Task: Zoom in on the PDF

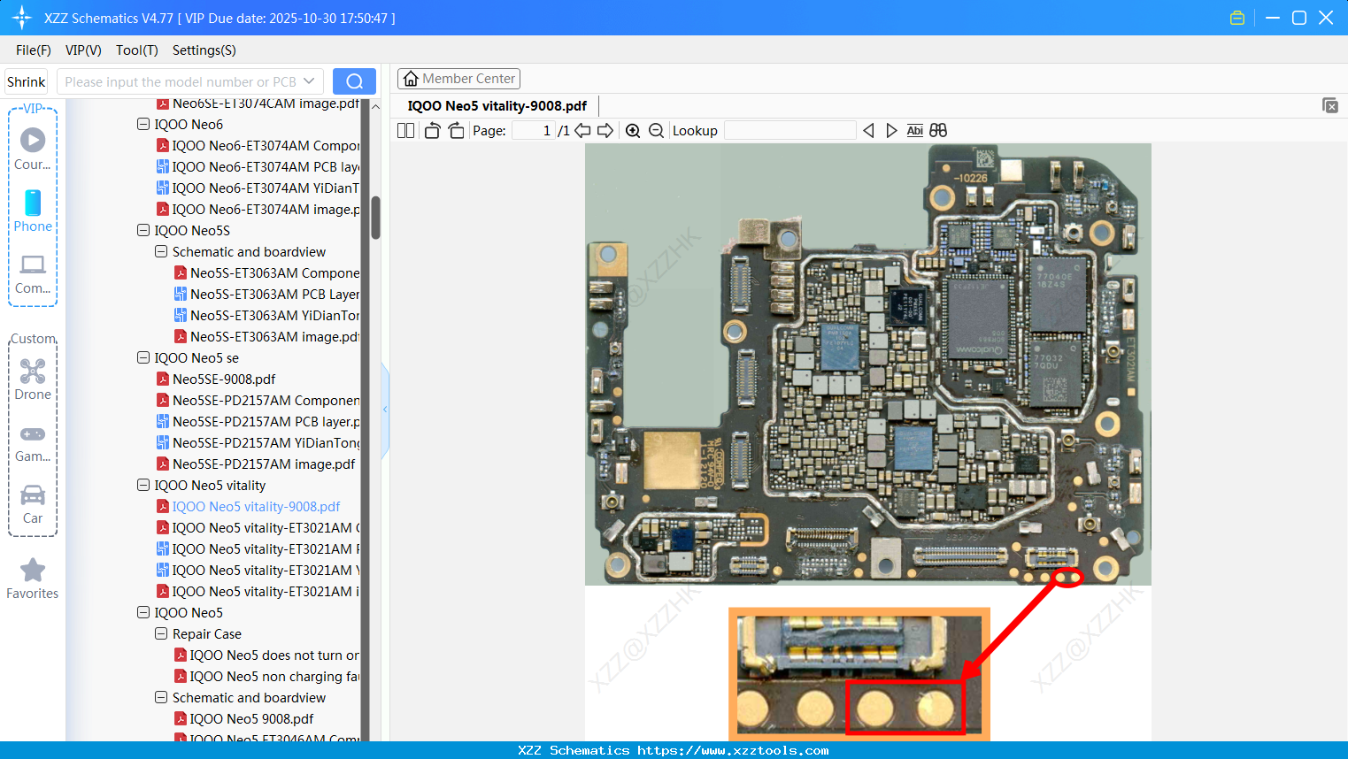Action: (x=633, y=131)
